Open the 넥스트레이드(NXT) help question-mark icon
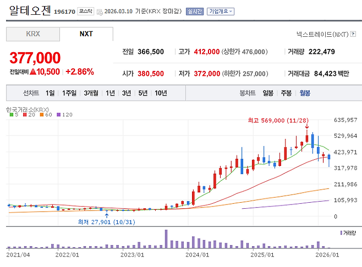362x267 pixels. click(354, 34)
